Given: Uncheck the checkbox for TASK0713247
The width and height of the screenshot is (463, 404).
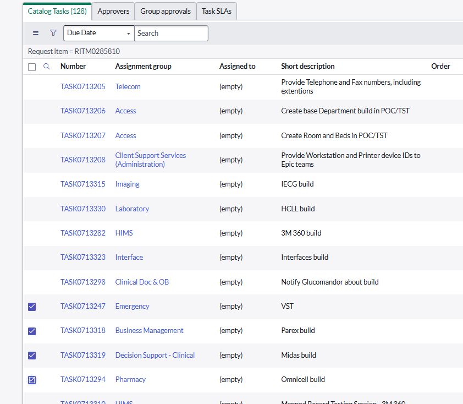Looking at the screenshot, I should [32, 307].
